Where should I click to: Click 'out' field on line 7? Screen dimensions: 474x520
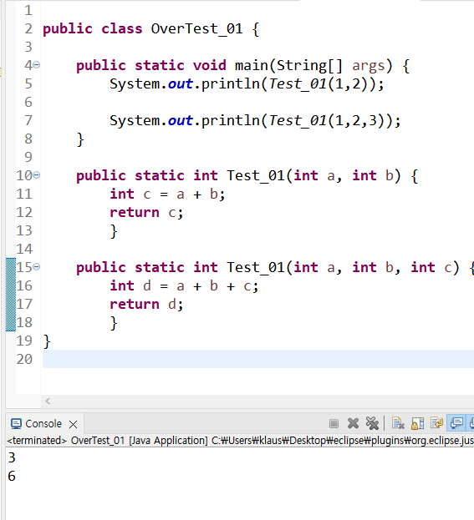181,121
